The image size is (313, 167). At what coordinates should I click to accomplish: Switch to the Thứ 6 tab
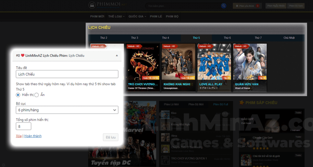click(x=227, y=38)
